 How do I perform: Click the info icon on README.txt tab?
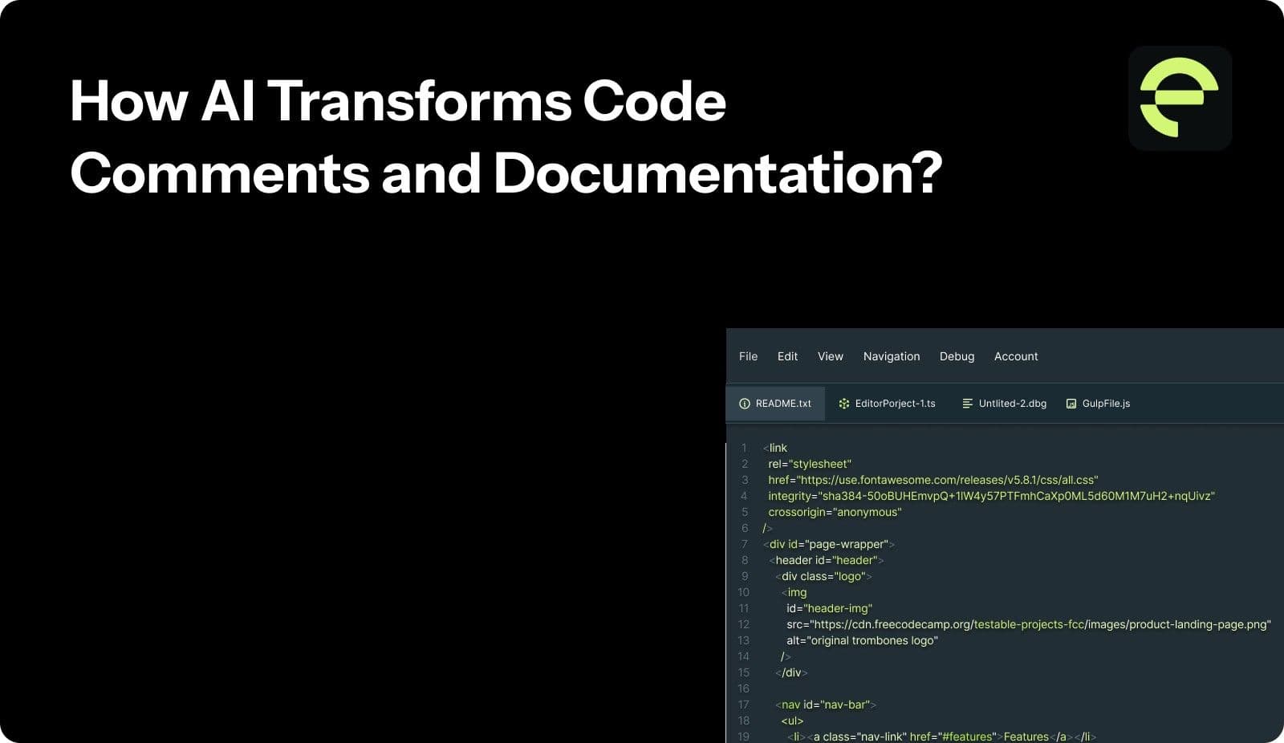(745, 404)
